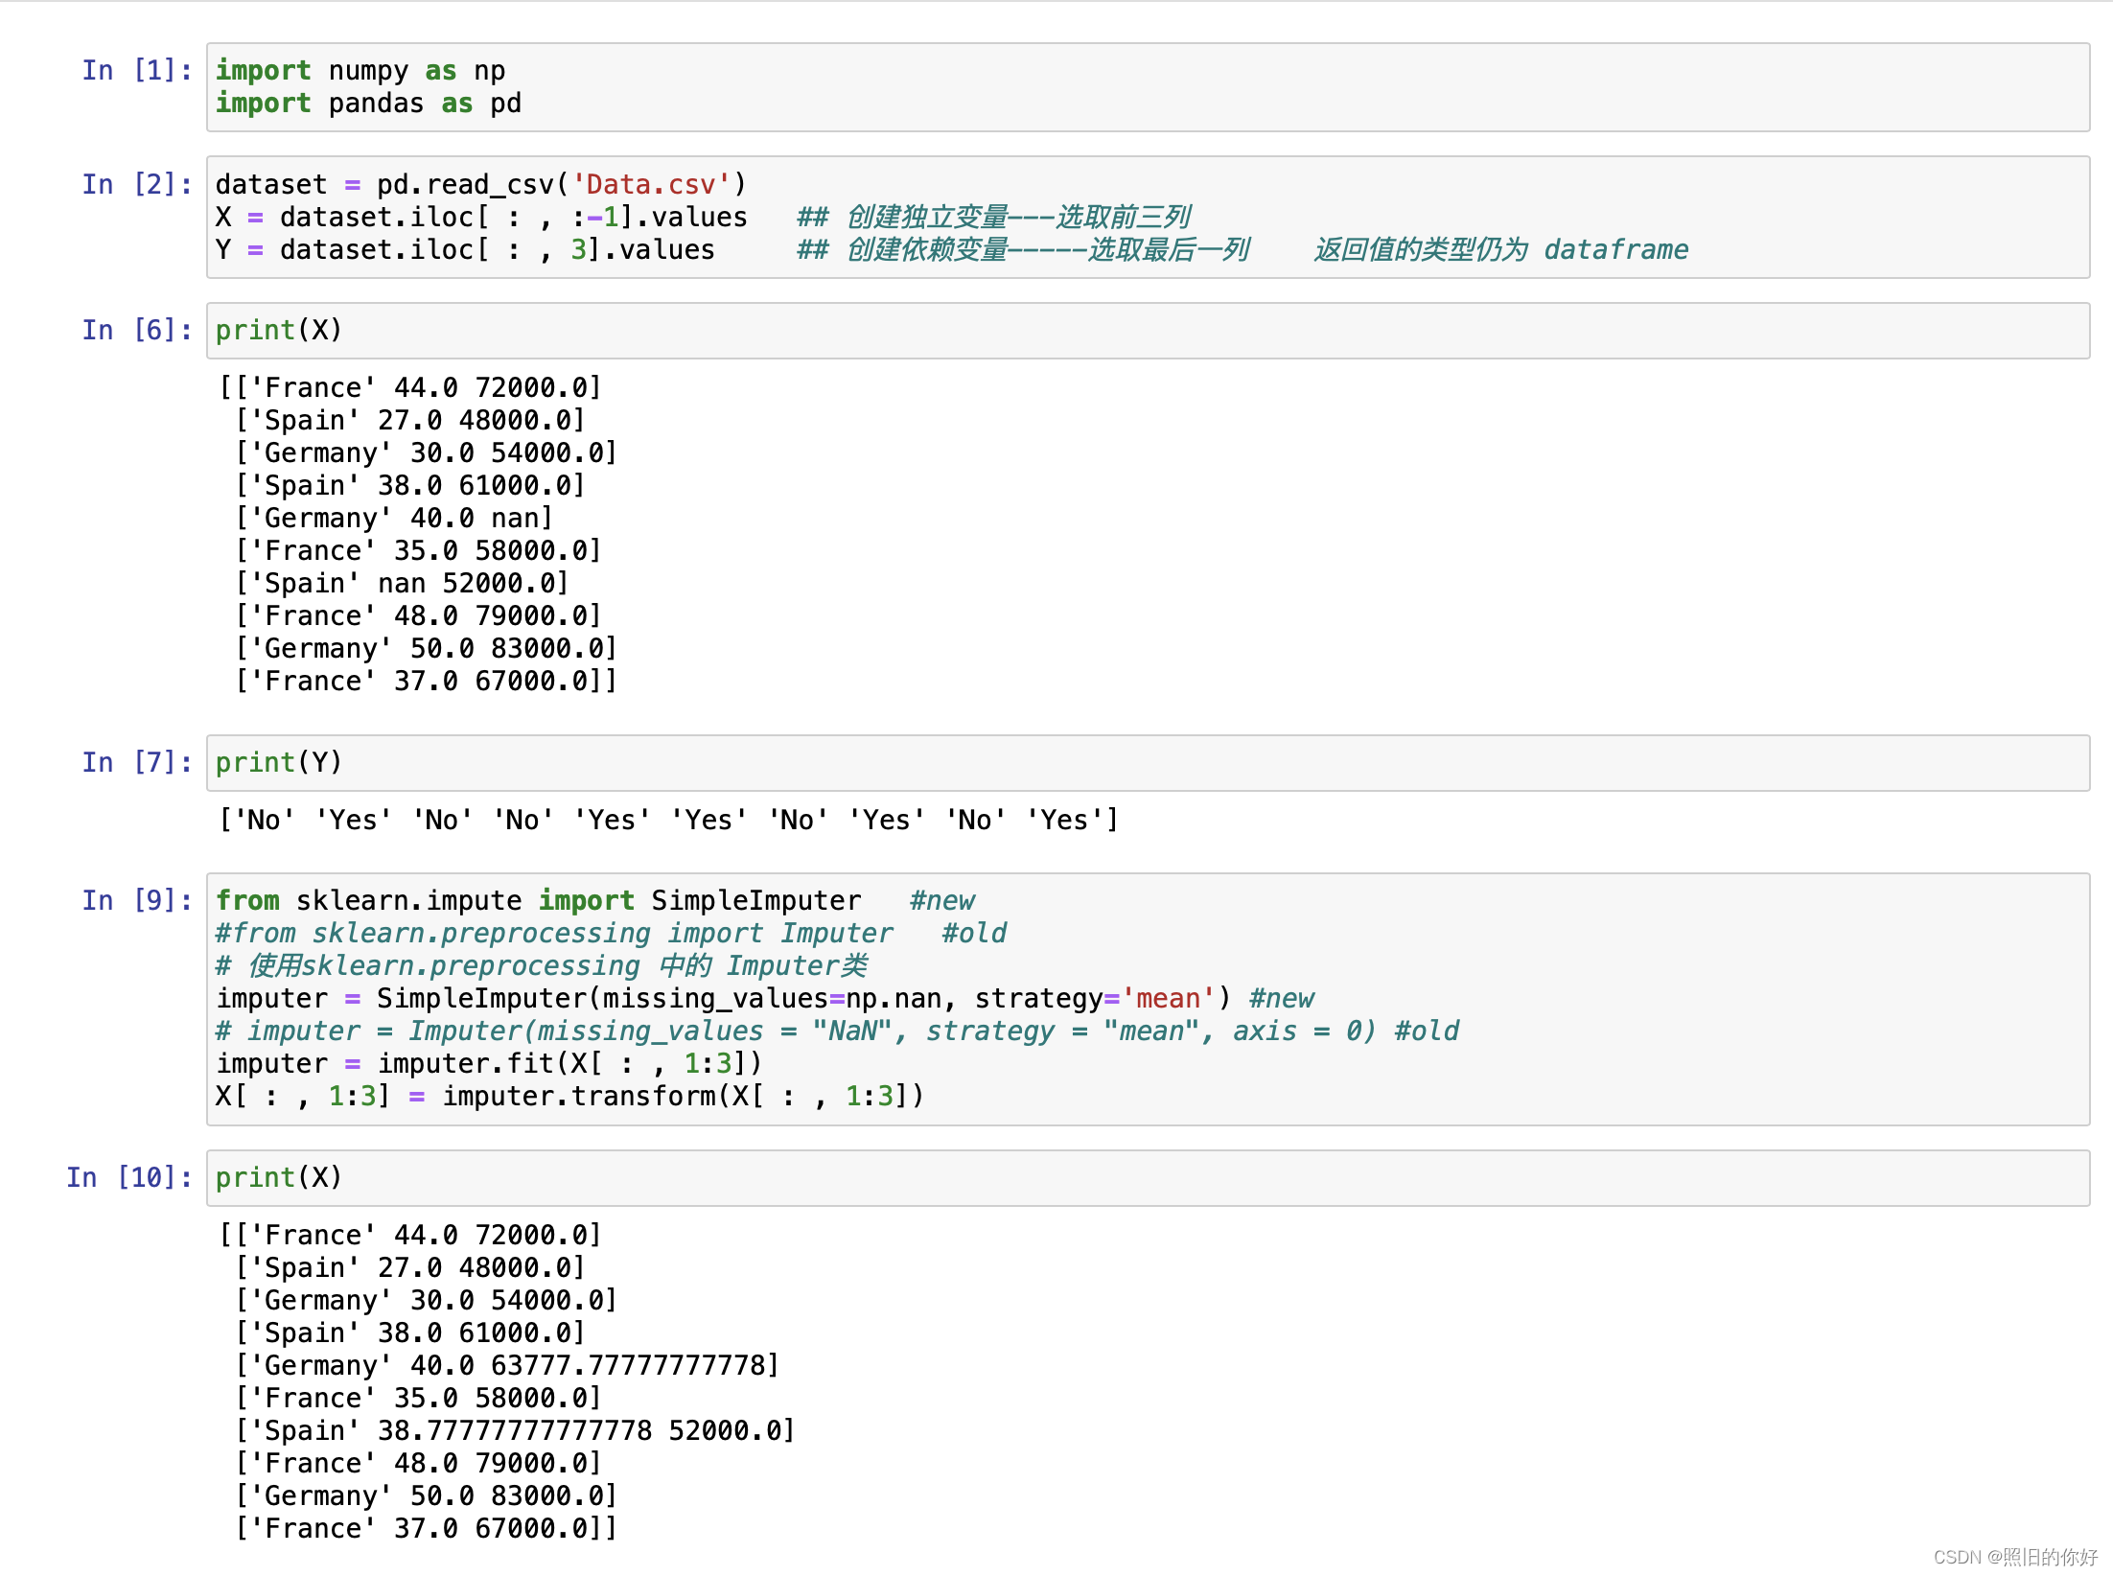The height and width of the screenshot is (1576, 2113).
Task: Click first-output row ['France' 35.0 58000.0]
Action: [418, 551]
